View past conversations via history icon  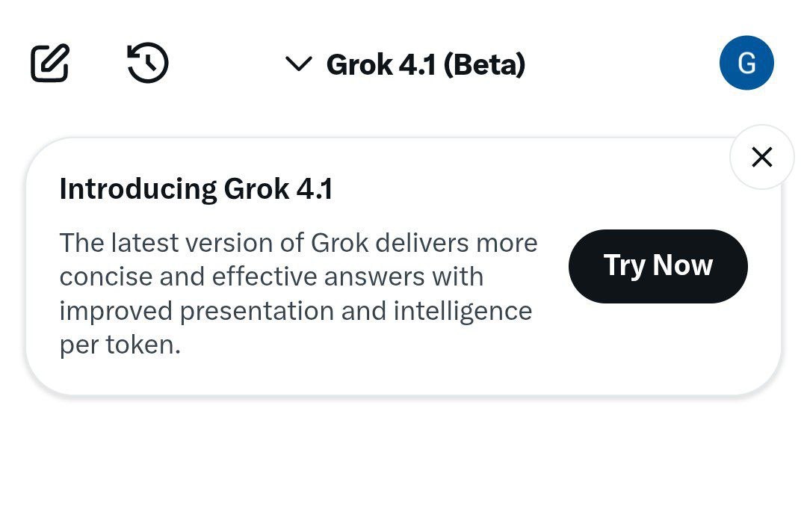pos(148,64)
